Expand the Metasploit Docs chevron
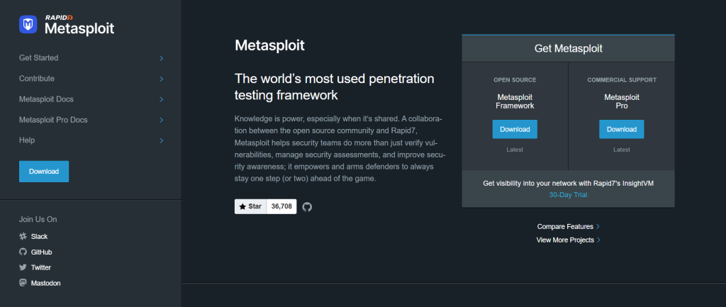 (162, 99)
